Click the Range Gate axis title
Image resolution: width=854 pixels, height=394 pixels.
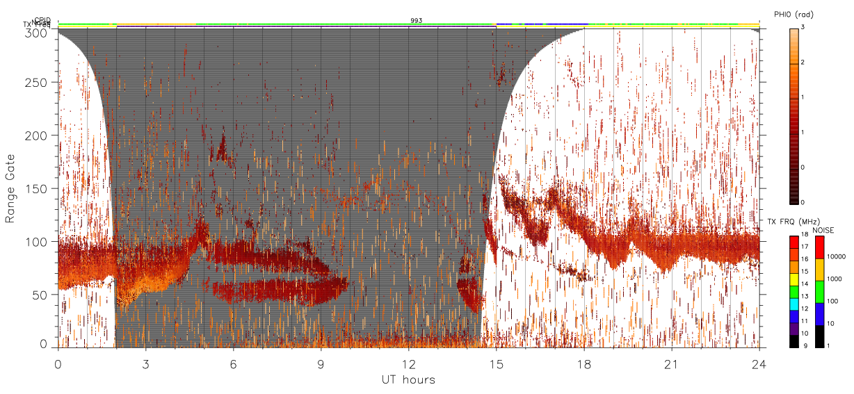[10, 188]
